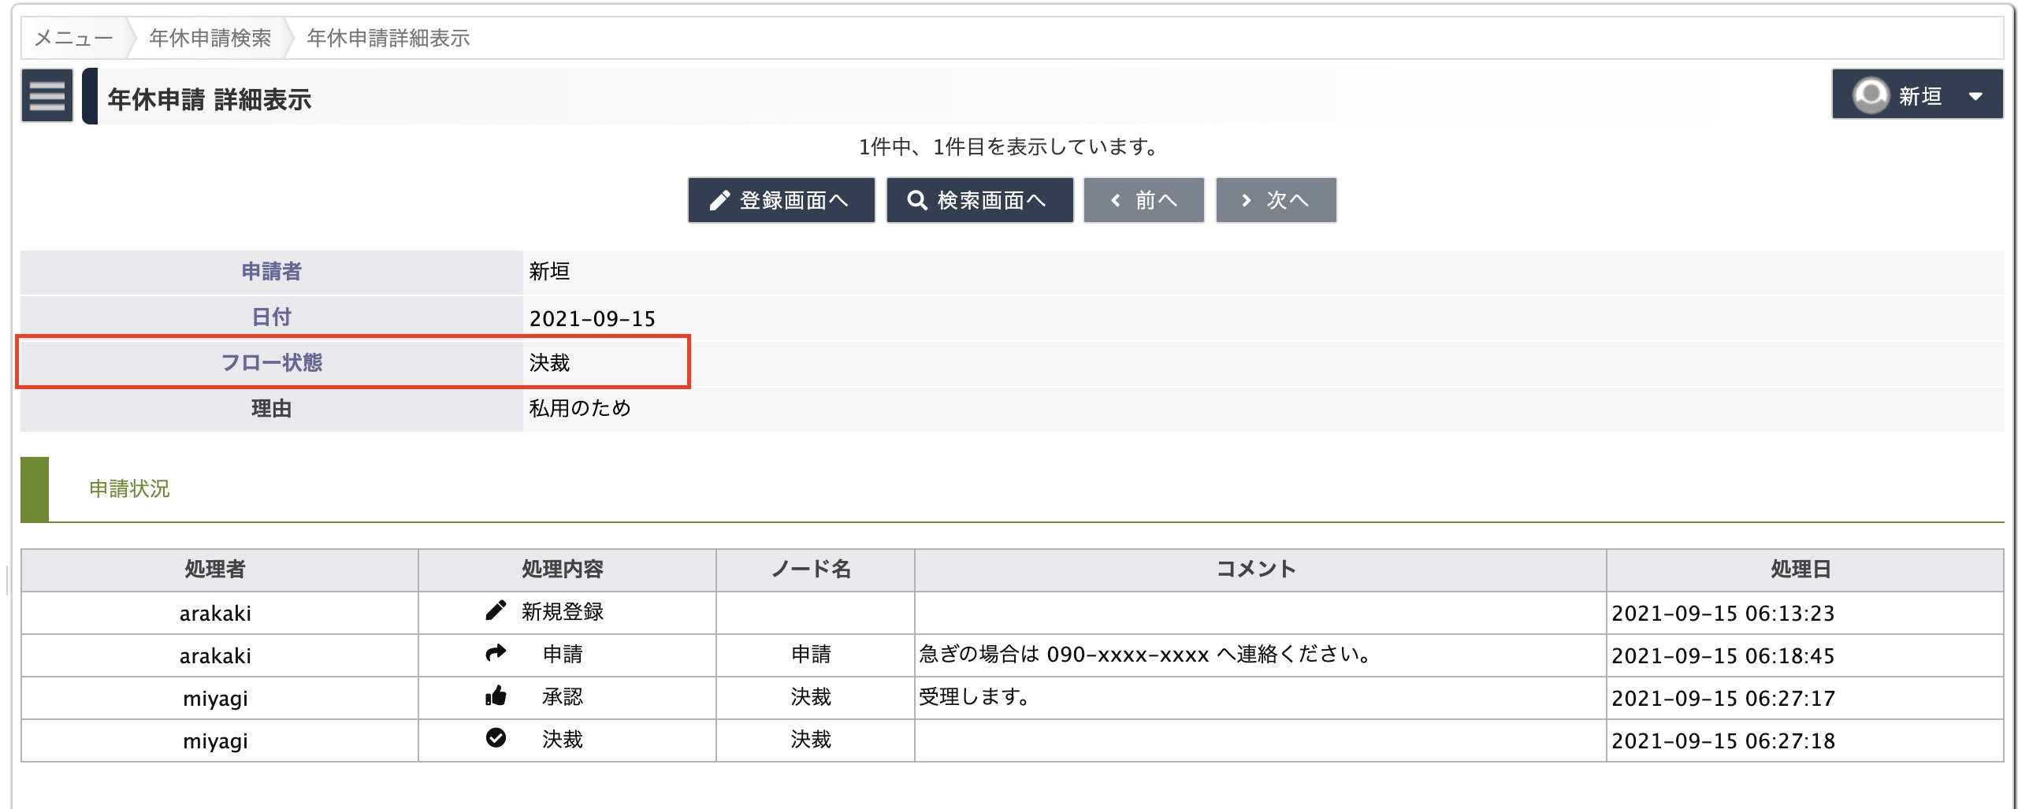Open the hamburger menu icon
This screenshot has height=809, width=2018.
point(47,95)
